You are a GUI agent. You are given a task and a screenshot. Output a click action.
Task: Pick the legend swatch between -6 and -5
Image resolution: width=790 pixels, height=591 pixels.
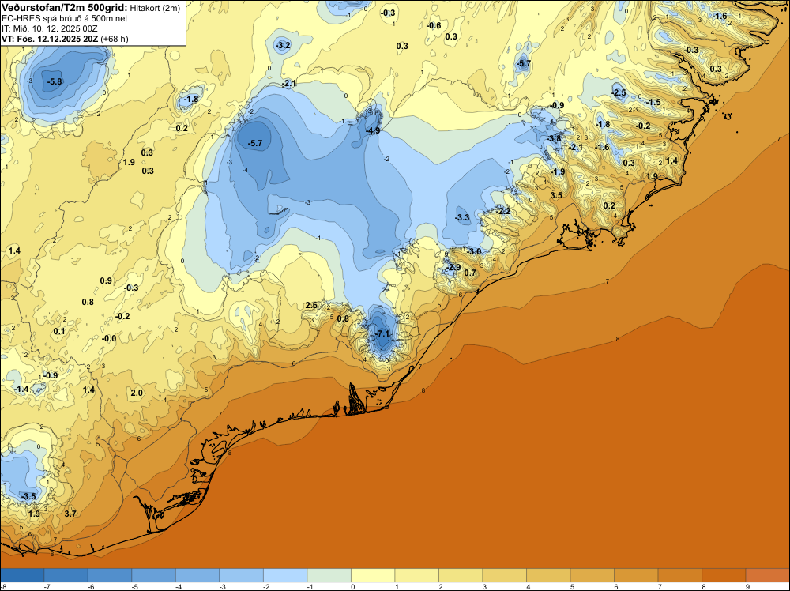point(110,575)
